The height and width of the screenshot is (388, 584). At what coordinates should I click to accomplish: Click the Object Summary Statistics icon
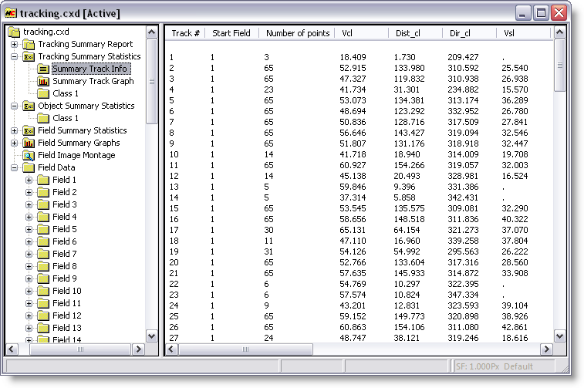coord(29,106)
